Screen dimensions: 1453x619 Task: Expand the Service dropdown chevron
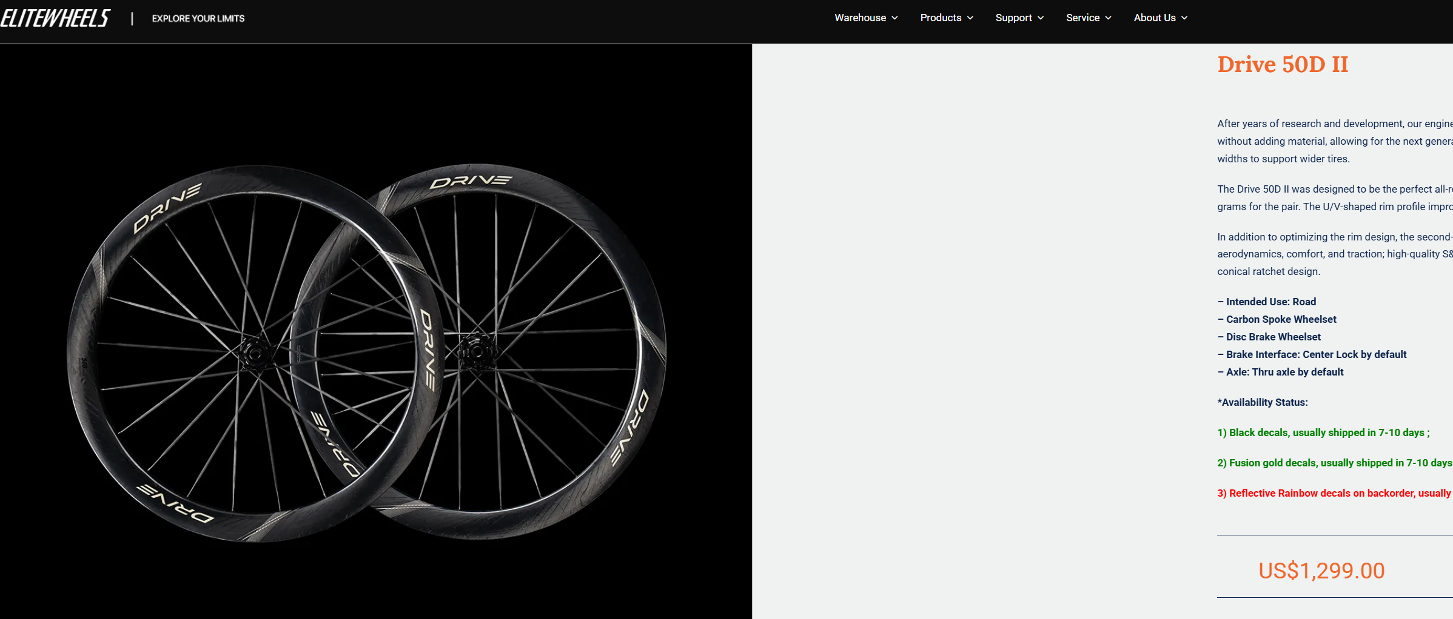click(x=1108, y=18)
